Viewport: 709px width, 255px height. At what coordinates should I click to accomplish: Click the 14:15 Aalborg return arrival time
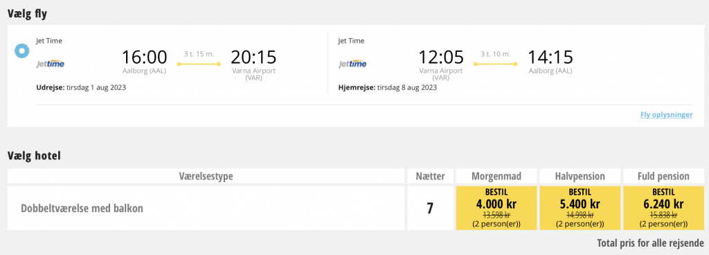click(550, 58)
